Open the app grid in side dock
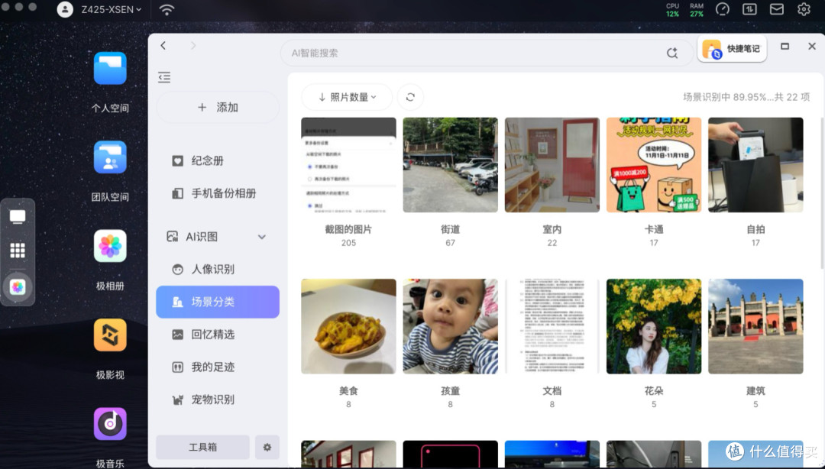The width and height of the screenshot is (825, 469). (x=18, y=250)
